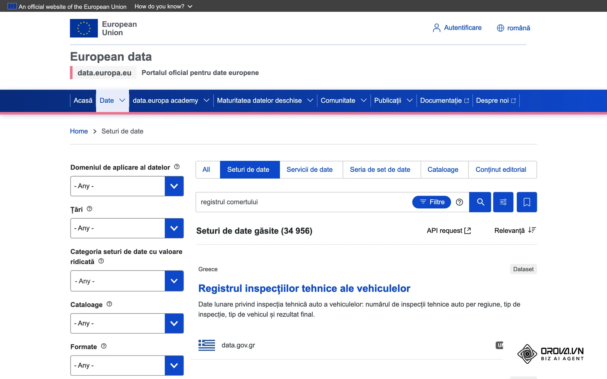Click the European Union flag logo

(x=84, y=28)
